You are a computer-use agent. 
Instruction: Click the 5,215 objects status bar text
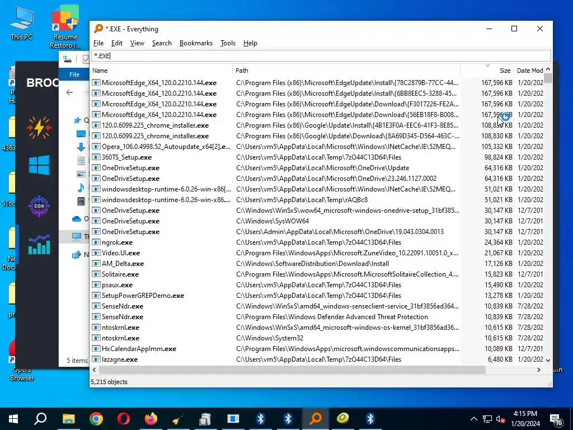click(x=109, y=382)
